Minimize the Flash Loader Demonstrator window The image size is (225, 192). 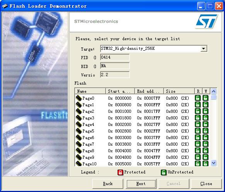[x=201, y=6]
